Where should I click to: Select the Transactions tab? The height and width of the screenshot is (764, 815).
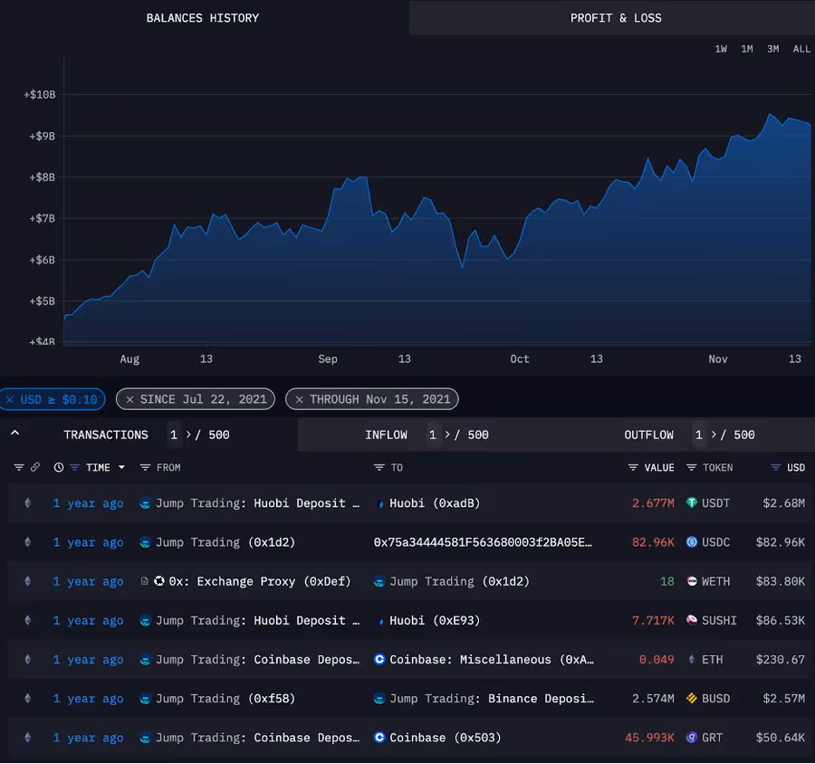coord(106,435)
